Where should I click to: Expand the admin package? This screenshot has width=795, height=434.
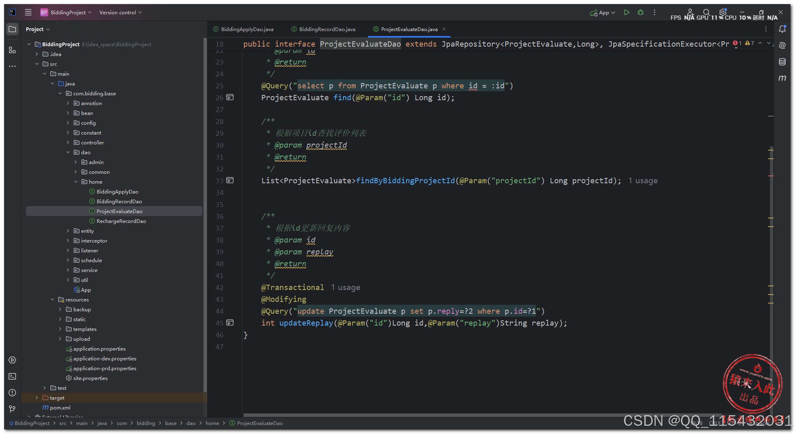76,162
